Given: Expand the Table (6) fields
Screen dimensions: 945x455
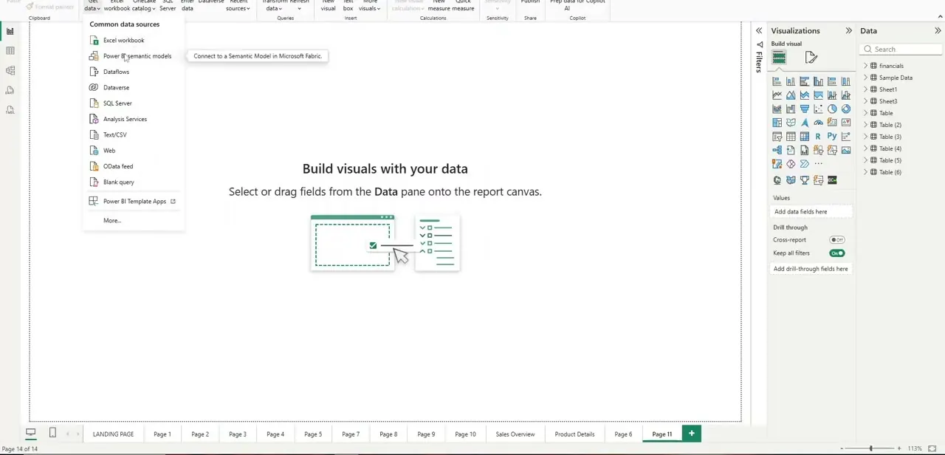Looking at the screenshot, I should tap(866, 172).
